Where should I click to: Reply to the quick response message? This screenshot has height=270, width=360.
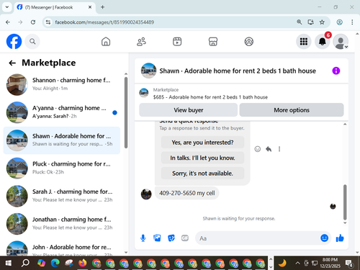[269, 149]
